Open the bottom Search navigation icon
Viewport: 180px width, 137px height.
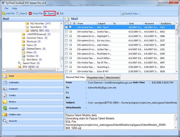5,121
